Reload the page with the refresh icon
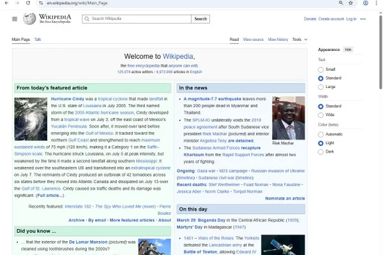The width and height of the screenshot is (383, 255). [28, 3]
